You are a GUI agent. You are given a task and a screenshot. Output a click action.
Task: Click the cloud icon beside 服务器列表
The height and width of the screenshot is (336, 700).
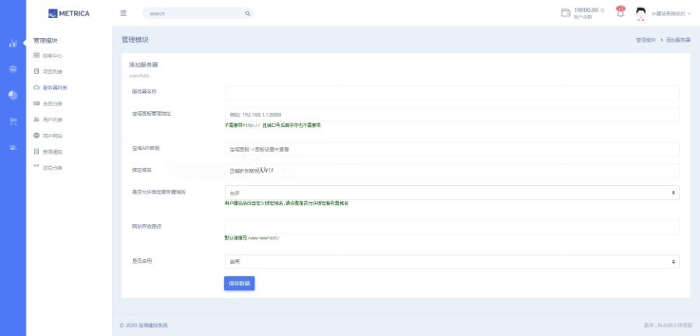(37, 87)
